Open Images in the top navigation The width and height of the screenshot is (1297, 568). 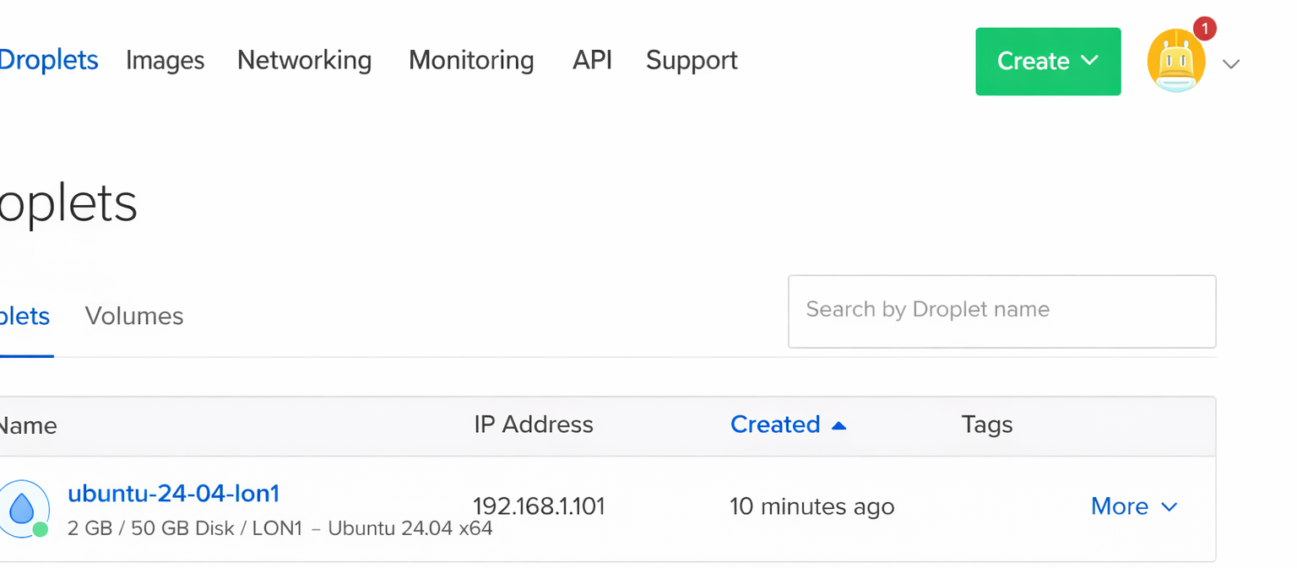pyautogui.click(x=166, y=60)
